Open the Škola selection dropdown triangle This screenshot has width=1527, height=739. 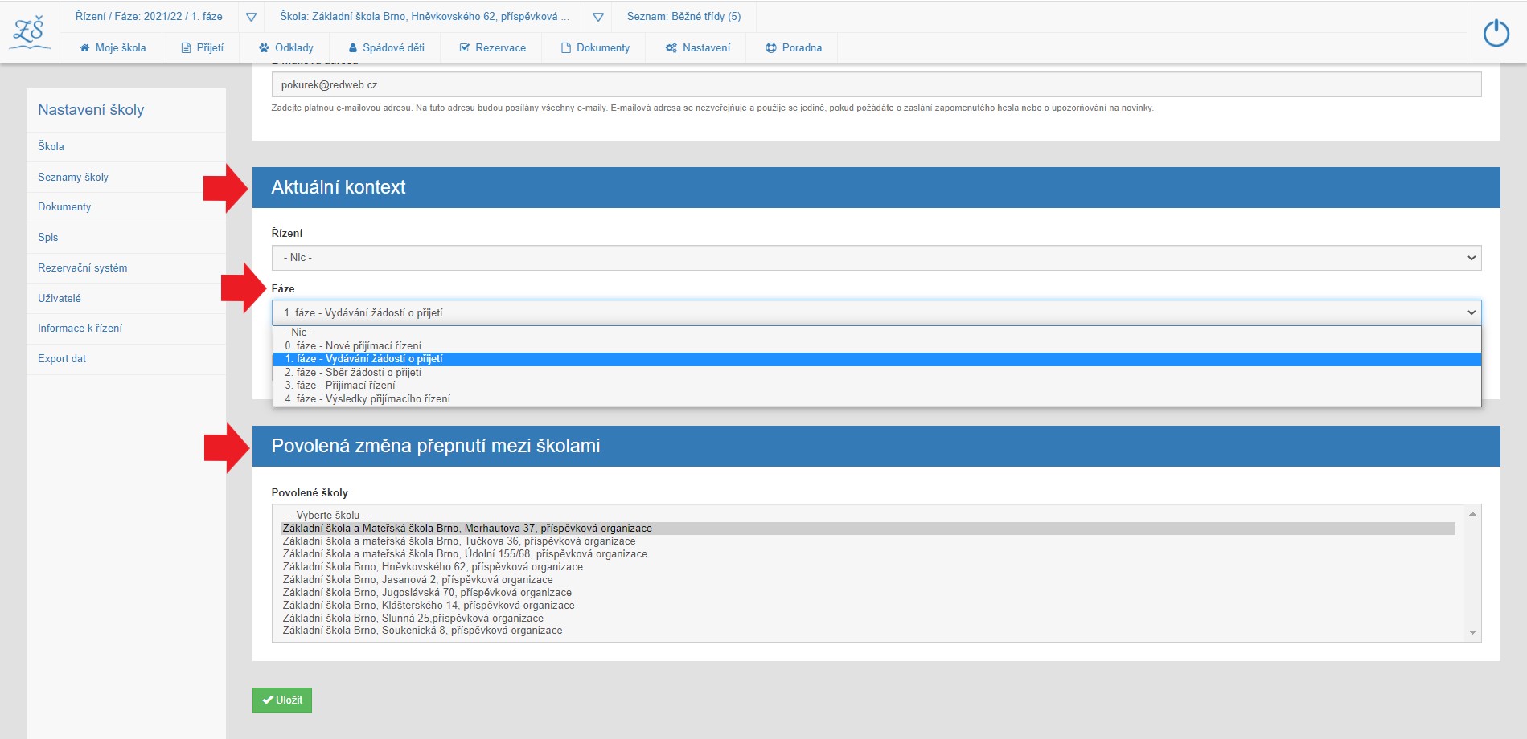coord(598,17)
